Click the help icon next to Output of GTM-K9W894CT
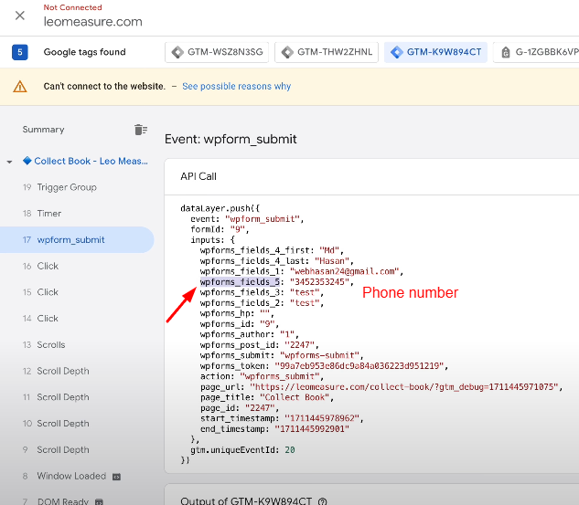579x505 pixels. coord(322,501)
